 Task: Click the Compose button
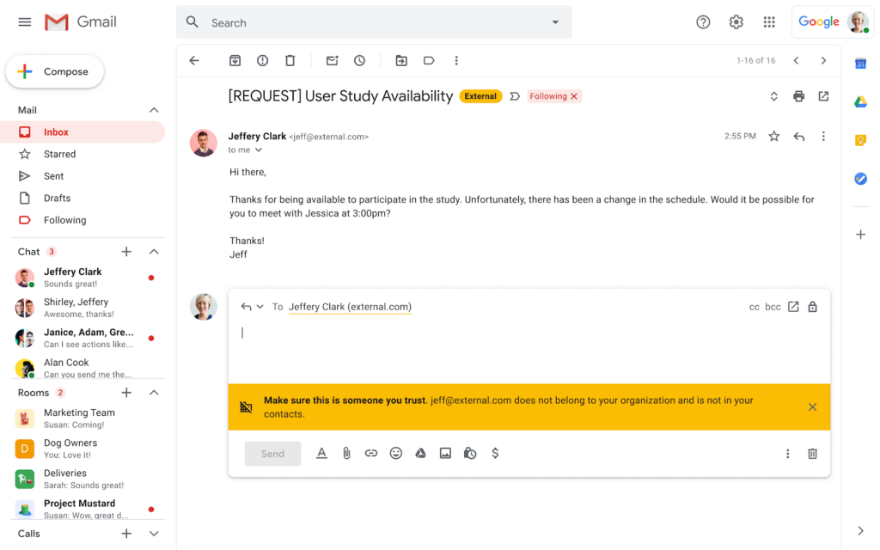click(54, 71)
